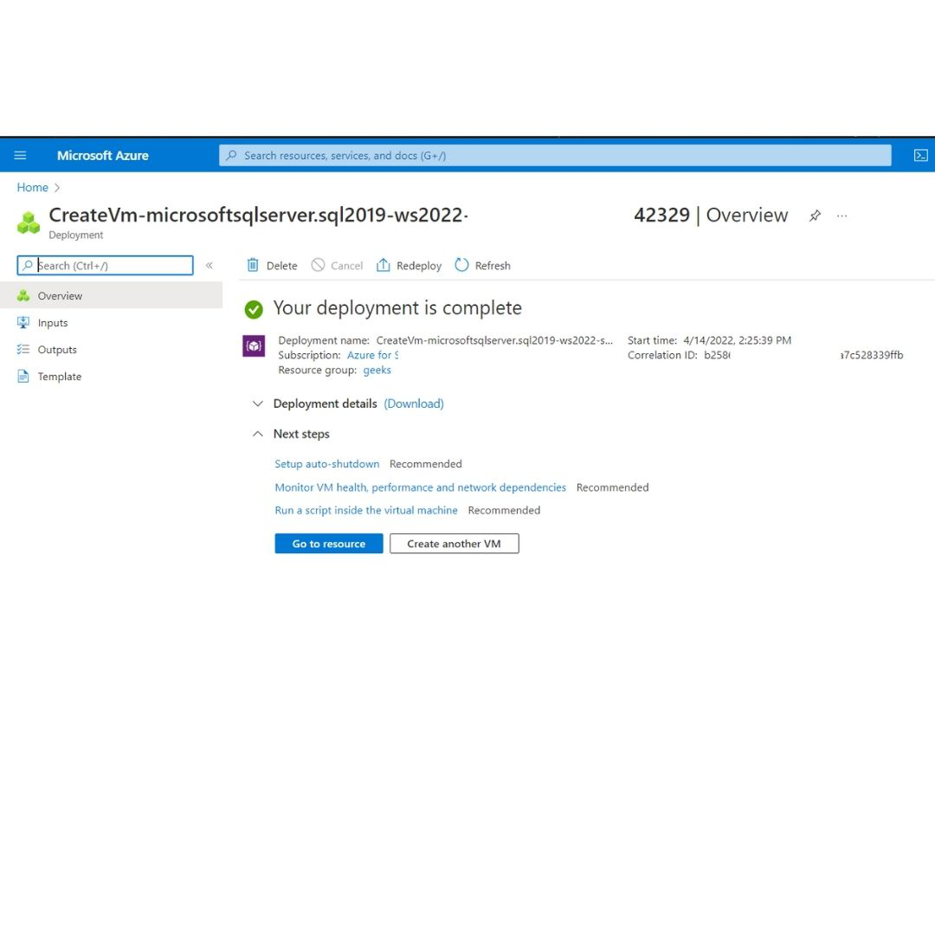This screenshot has width=935, height=935.
Task: Click the Overview cubes icon in the sidebar
Action: 23,296
